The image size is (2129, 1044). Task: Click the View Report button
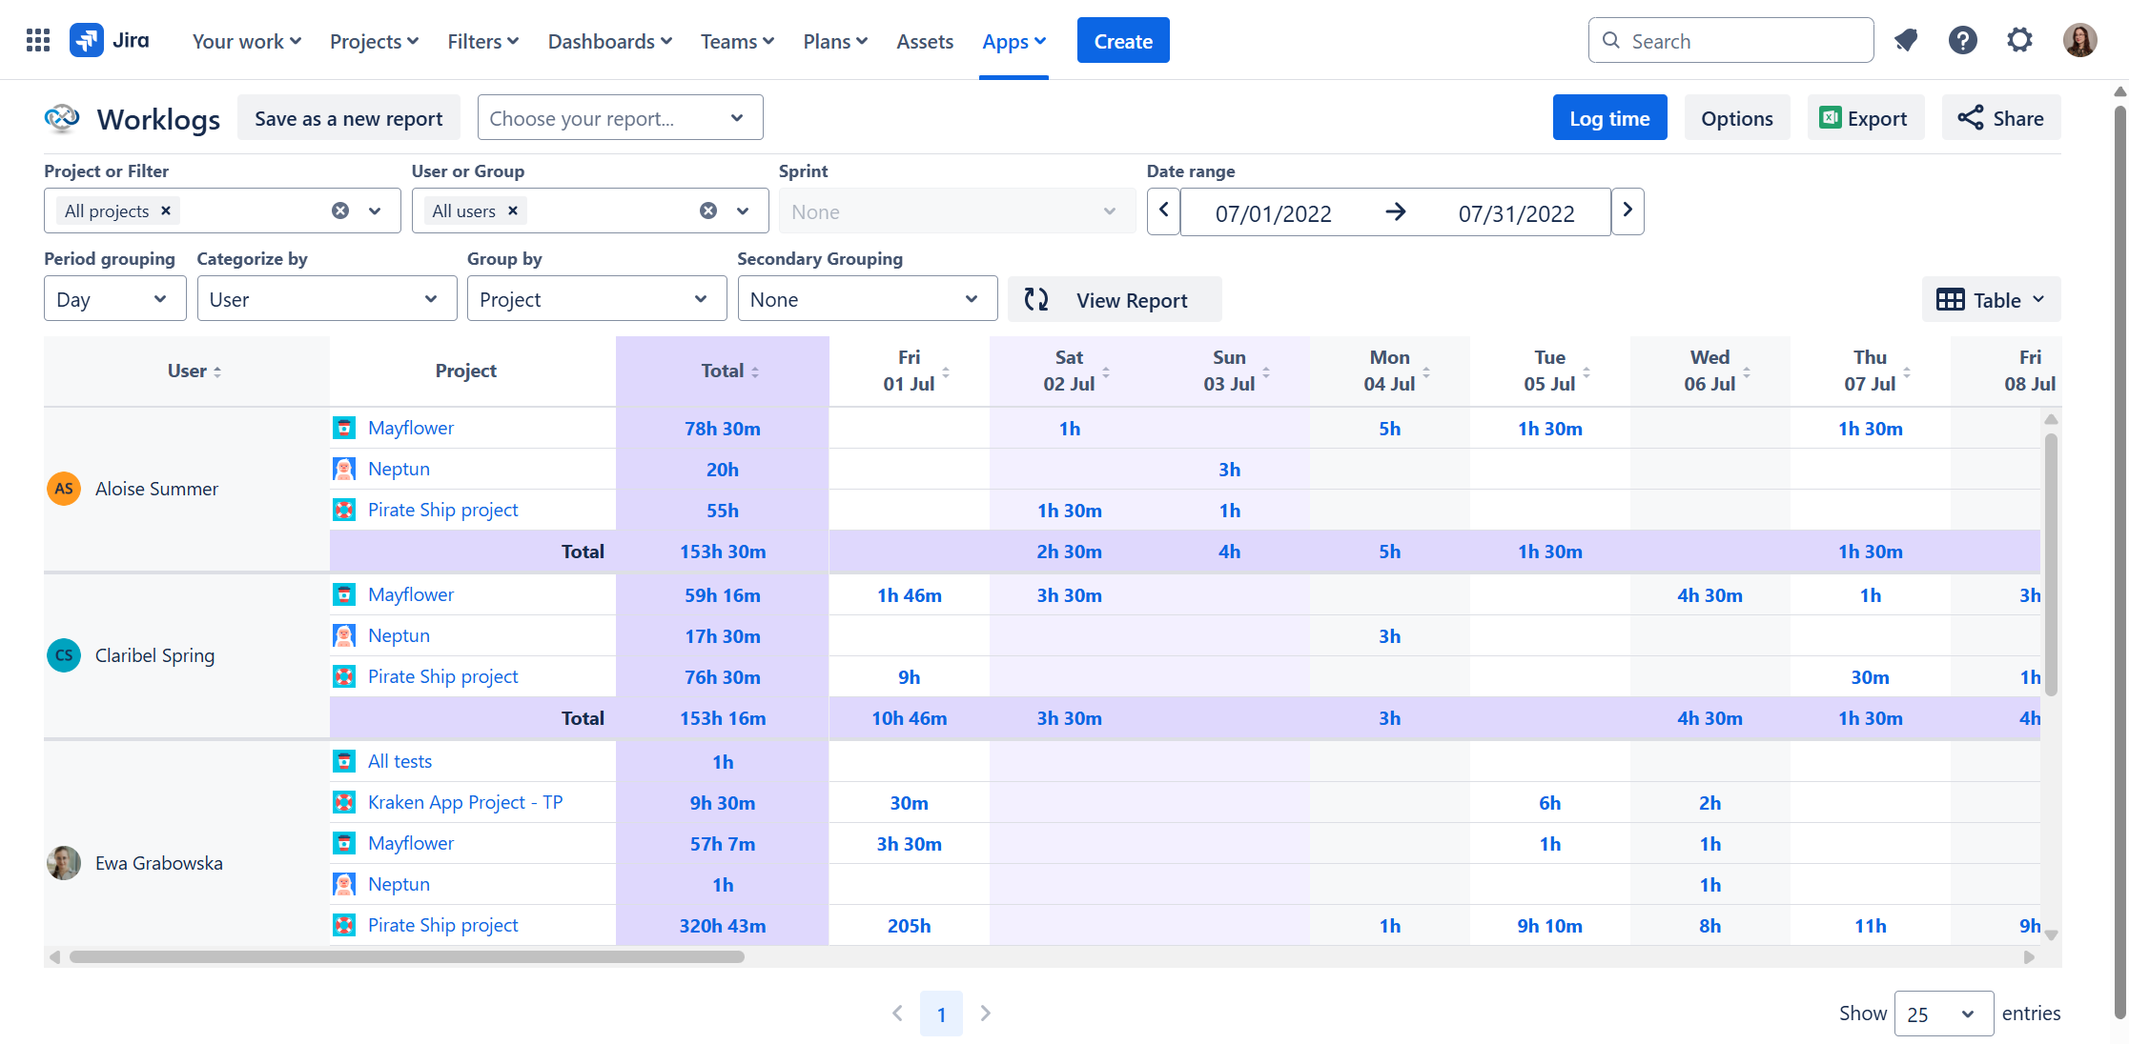tap(1115, 299)
